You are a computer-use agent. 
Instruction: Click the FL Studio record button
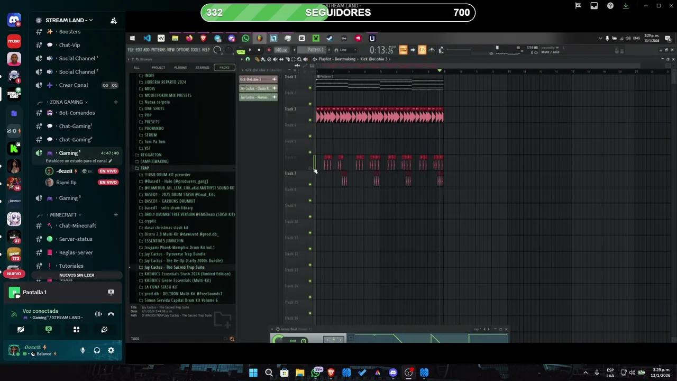[x=269, y=50]
